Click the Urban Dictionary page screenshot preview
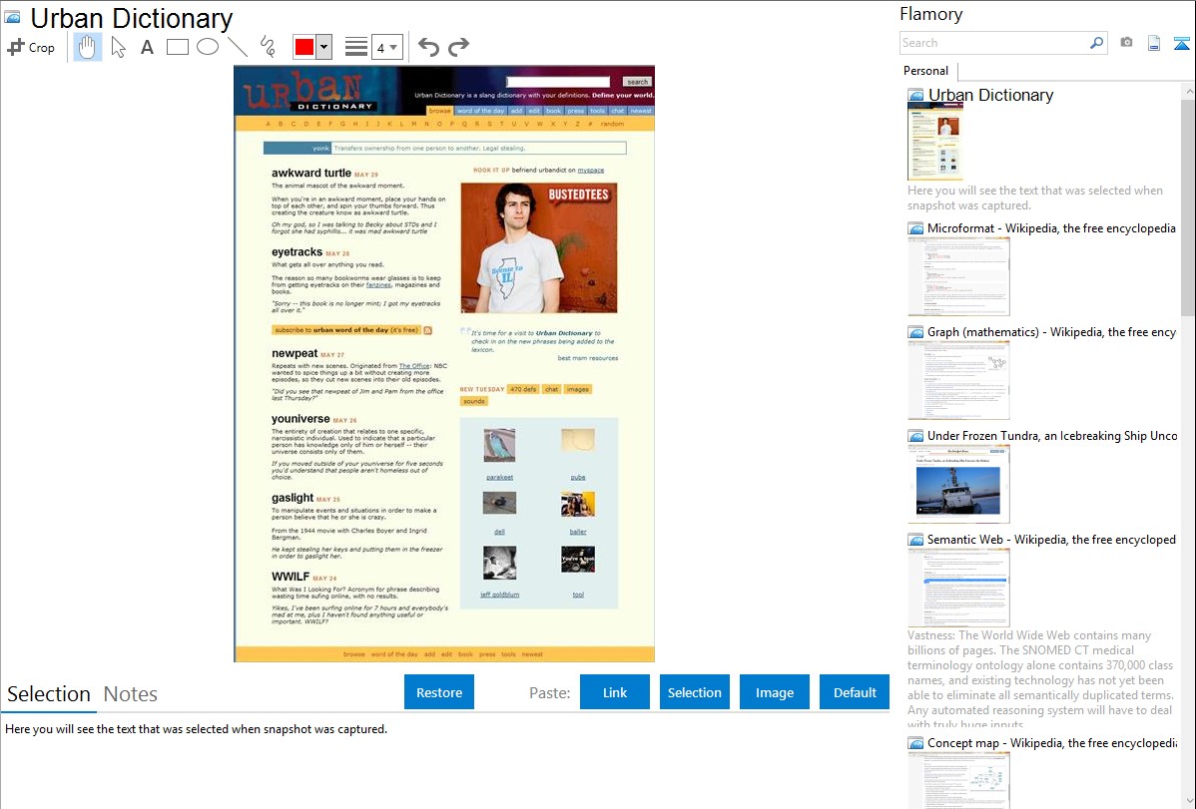The width and height of the screenshot is (1196, 809). pos(444,364)
